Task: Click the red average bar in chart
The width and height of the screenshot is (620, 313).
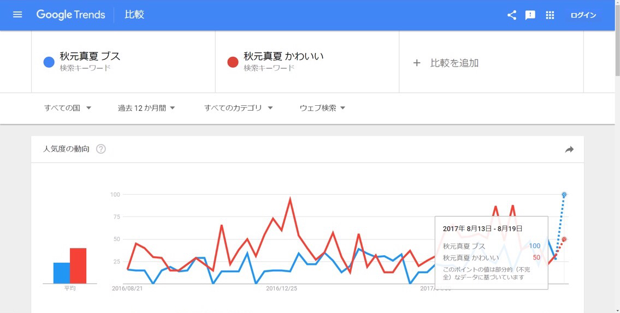Action: coord(78,266)
